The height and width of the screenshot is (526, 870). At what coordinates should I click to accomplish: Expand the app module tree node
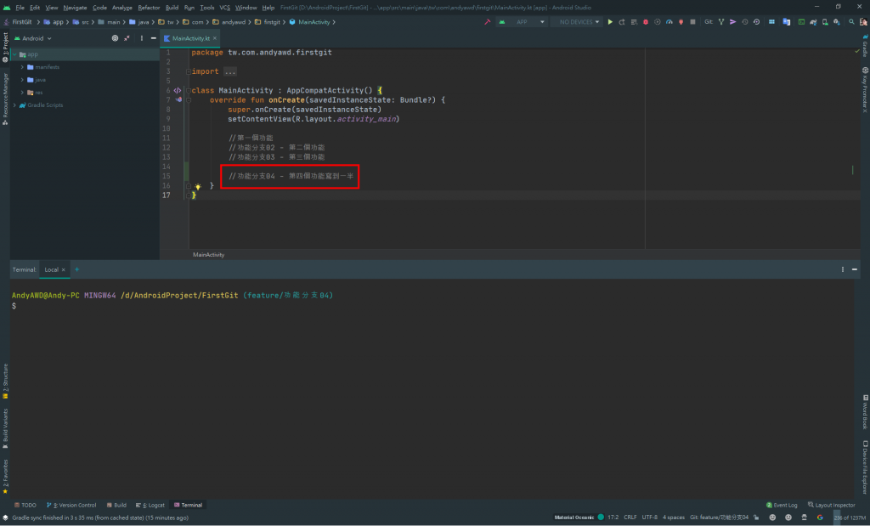click(x=15, y=54)
